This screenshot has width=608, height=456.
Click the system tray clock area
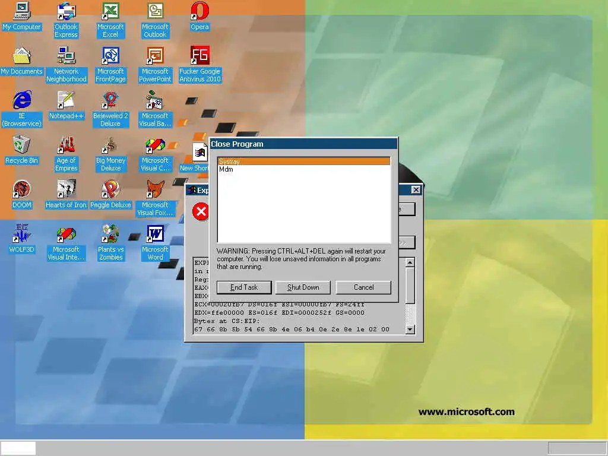tap(577, 448)
